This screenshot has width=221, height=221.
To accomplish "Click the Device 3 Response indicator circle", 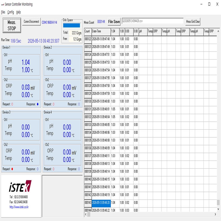I will pyautogui.click(x=38, y=169).
